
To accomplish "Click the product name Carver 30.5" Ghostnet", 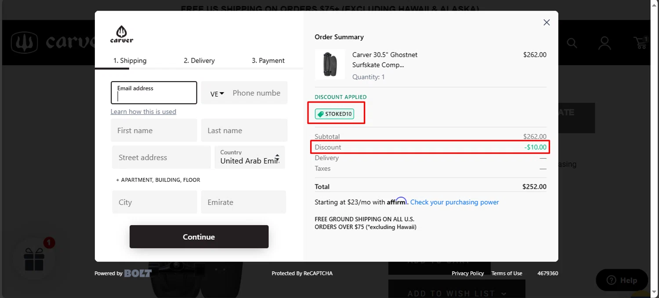I will click(385, 60).
